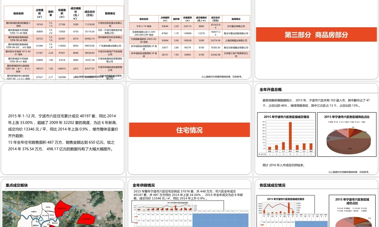The width and height of the screenshot is (379, 227).
Task: Open the 住宅情况 section divider slide
Action: pyautogui.click(x=189, y=129)
